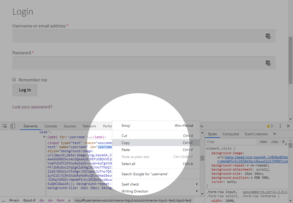Focus the Styles Filter box

pos(231,142)
